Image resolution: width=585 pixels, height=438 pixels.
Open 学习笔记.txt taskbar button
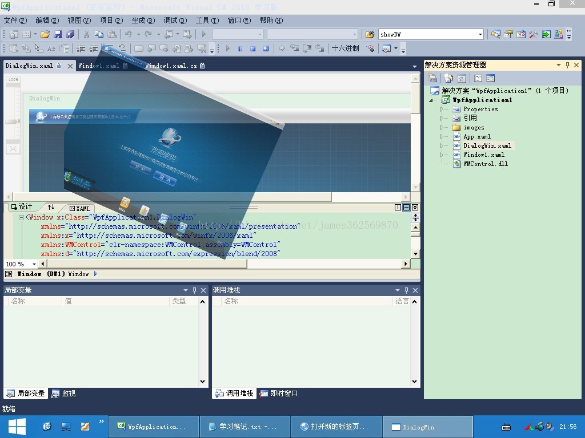[x=245, y=427]
